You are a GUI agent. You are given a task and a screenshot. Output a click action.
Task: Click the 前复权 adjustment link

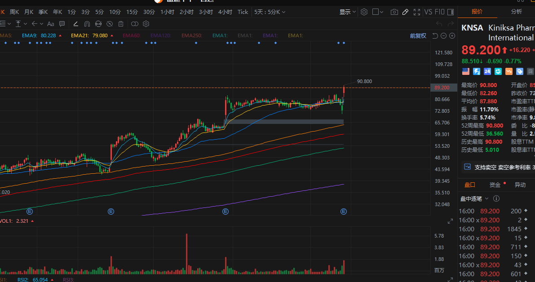[418, 36]
